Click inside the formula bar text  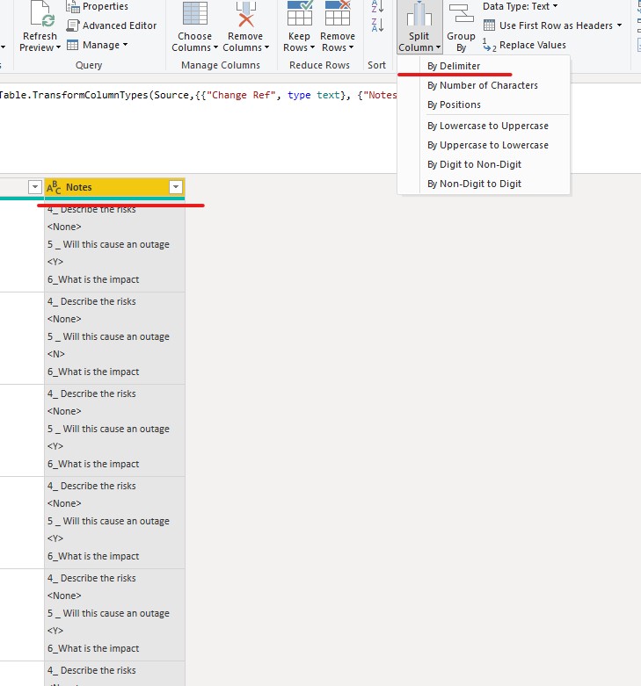pos(198,95)
